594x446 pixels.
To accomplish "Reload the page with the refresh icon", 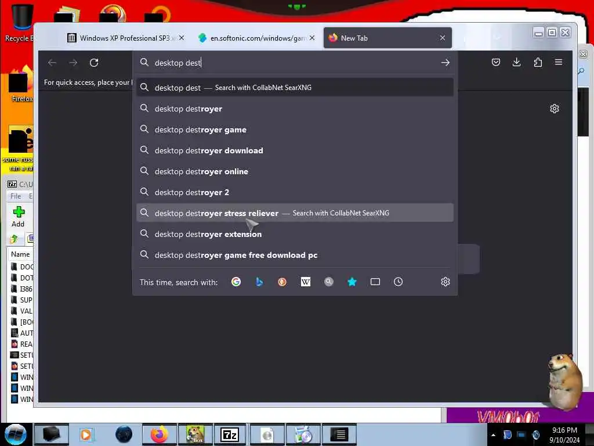I will (x=94, y=63).
